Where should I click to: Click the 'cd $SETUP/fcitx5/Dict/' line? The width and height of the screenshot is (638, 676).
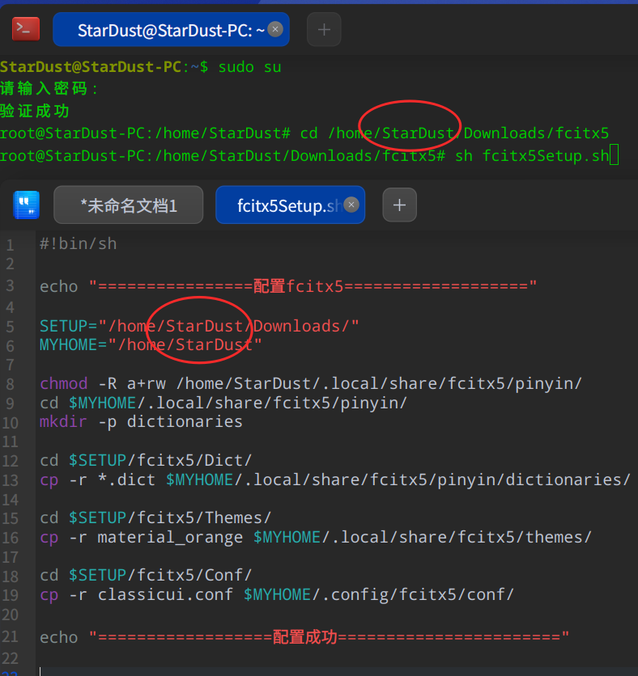click(146, 460)
